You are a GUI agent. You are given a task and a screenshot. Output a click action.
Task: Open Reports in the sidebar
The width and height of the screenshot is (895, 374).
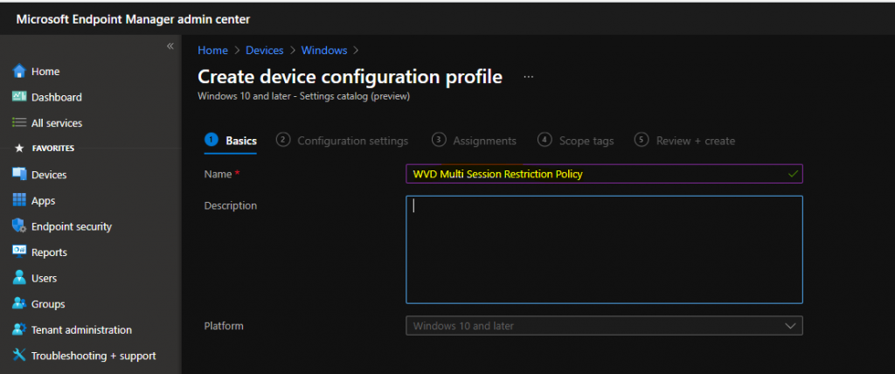[49, 253]
